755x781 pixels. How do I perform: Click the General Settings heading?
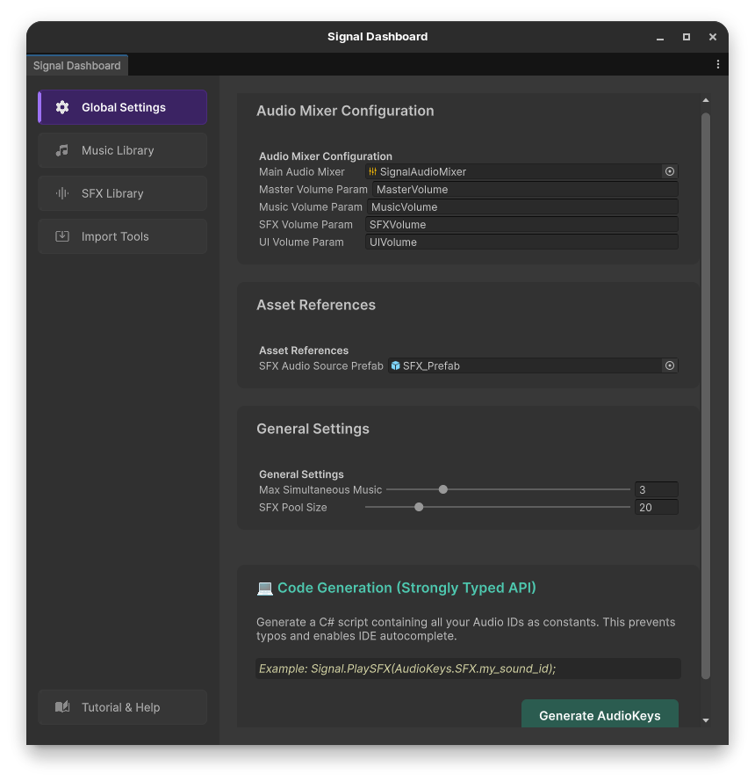(x=313, y=429)
